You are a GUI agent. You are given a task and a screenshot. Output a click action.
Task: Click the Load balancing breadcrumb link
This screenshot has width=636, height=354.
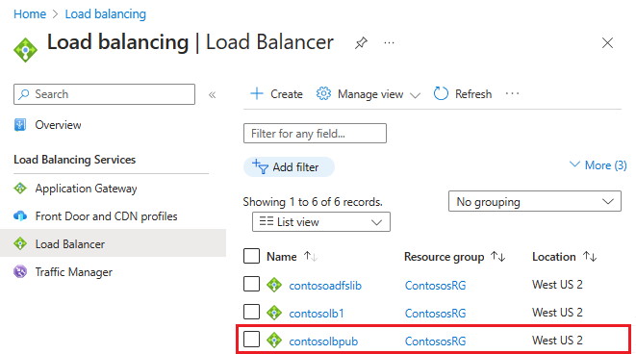(106, 13)
